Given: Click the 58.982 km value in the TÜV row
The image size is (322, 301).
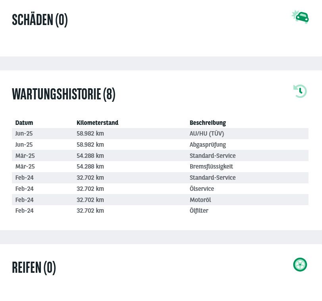Looking at the screenshot, I should pyautogui.click(x=90, y=134).
